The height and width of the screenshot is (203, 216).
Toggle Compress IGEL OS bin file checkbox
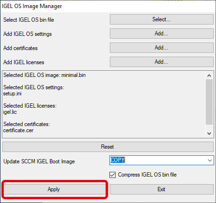112,175
